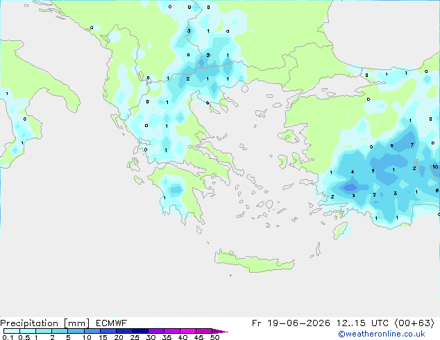The width and height of the screenshot is (440, 340).
Task: Click the 35–40 mm legend swatch
Action: (x=171, y=331)
